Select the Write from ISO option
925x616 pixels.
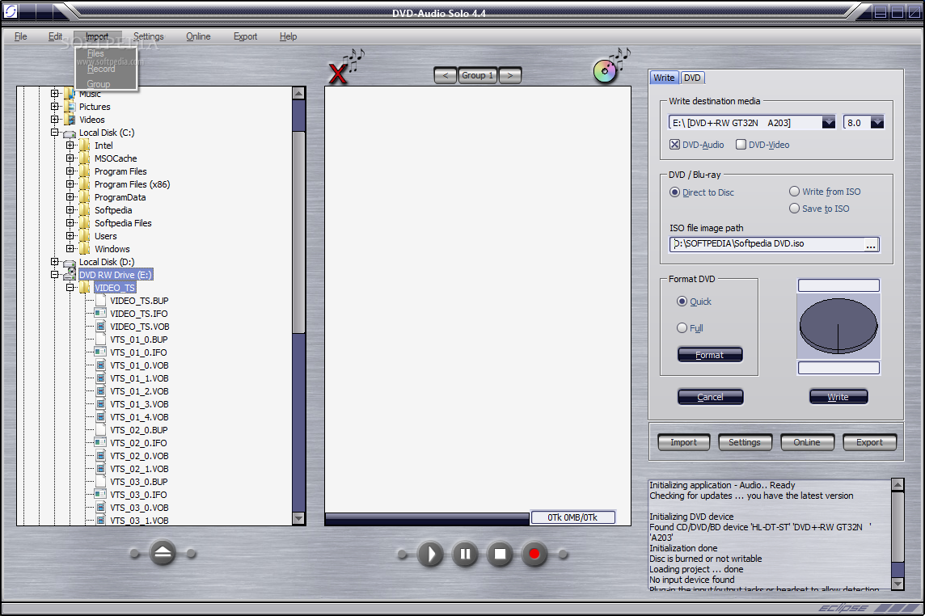coord(795,191)
